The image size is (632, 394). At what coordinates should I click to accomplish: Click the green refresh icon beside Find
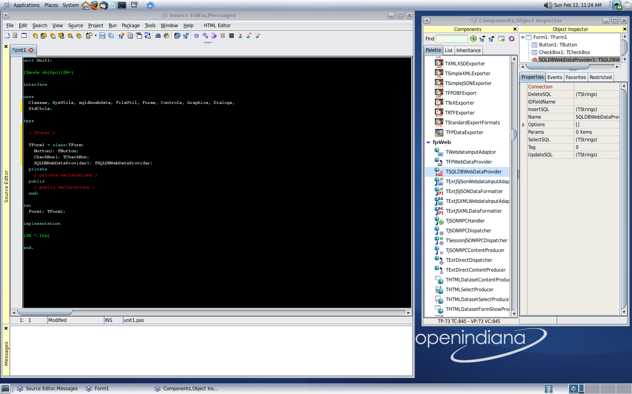(473, 39)
